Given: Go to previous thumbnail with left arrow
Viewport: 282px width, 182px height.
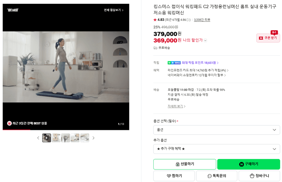Looking at the screenshot, I should coord(38,138).
